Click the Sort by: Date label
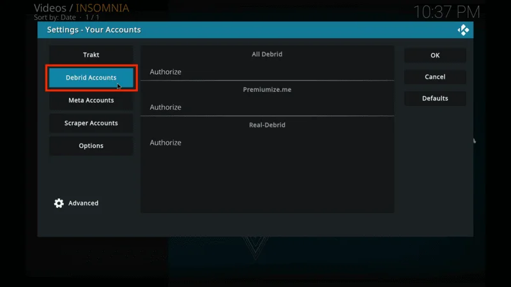The width and height of the screenshot is (511, 287). (55, 17)
